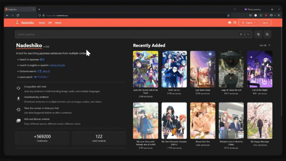Go back using the browser back arrow
This screenshot has height=161, width=286.
pos(7,15)
